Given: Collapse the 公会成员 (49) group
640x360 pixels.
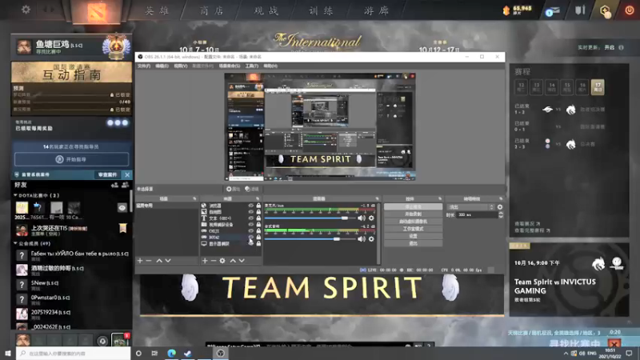Looking at the screenshot, I should pyautogui.click(x=15, y=244).
